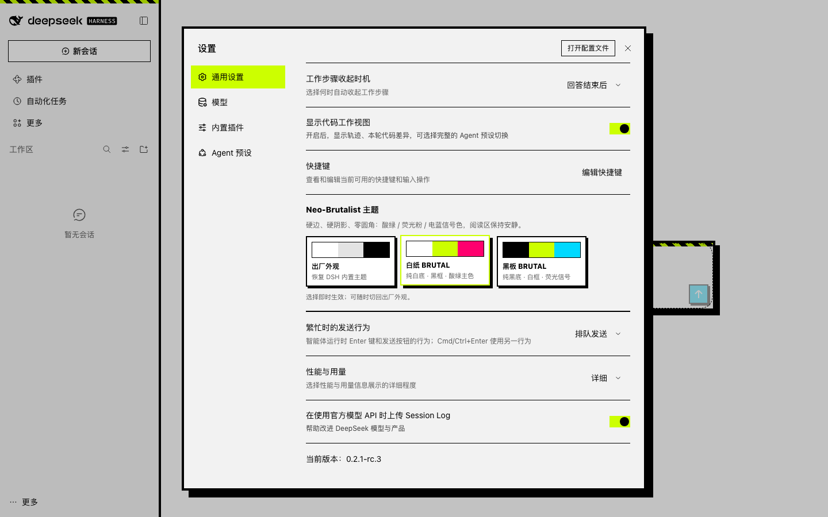Select the 通用设置 tab
This screenshot has width=828, height=517.
[238, 77]
